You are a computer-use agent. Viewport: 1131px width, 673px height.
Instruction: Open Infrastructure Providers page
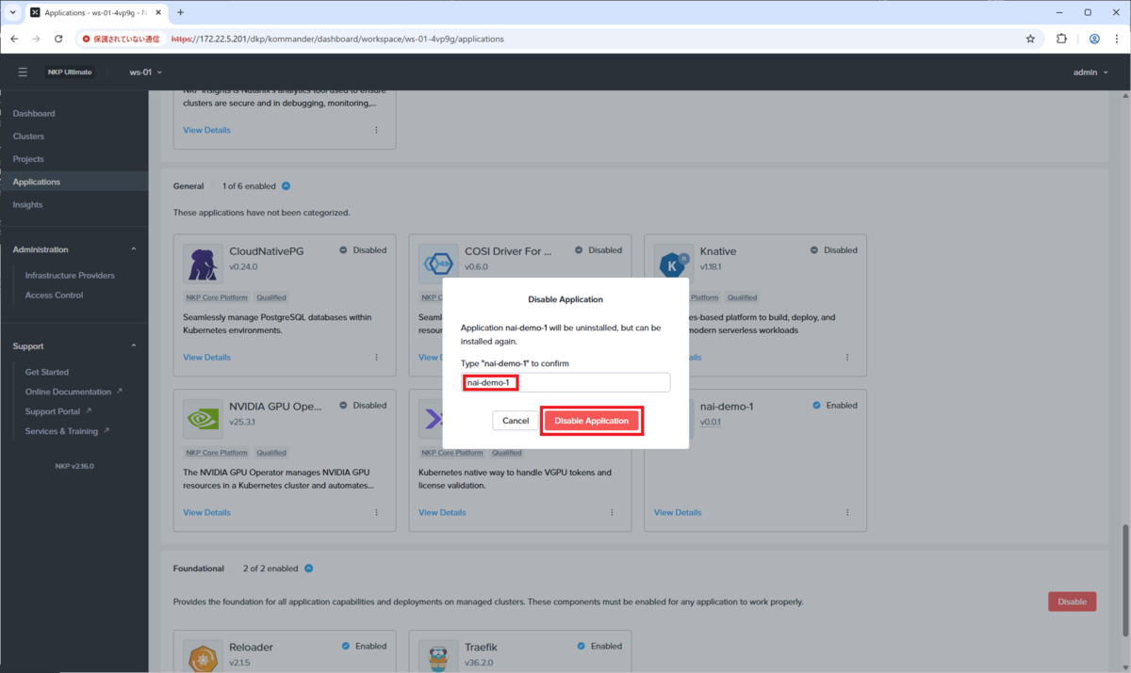click(x=70, y=276)
